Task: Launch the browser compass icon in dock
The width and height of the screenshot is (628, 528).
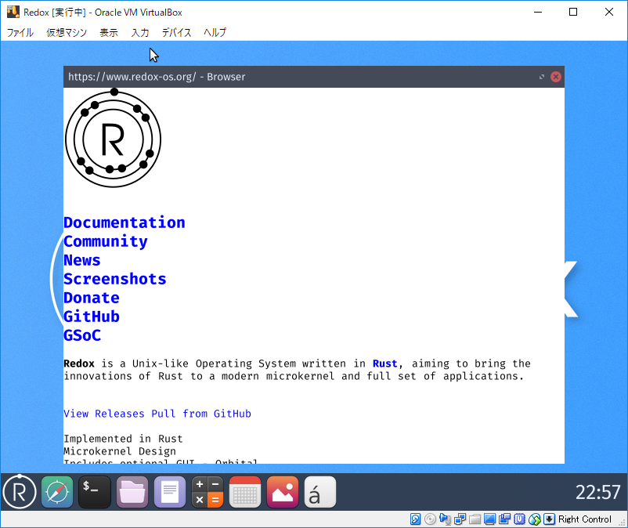Action: click(57, 492)
